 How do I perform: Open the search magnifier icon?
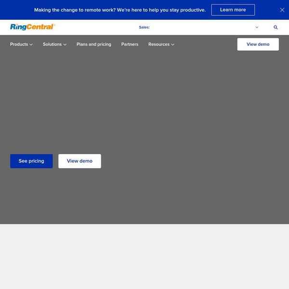coord(276,27)
